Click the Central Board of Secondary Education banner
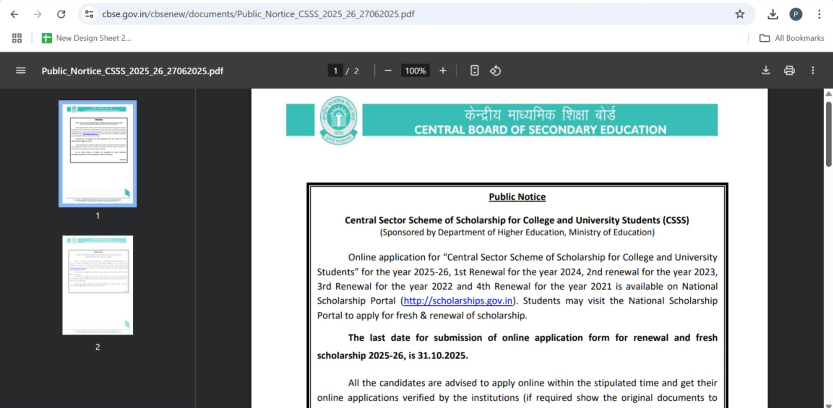 click(x=540, y=120)
